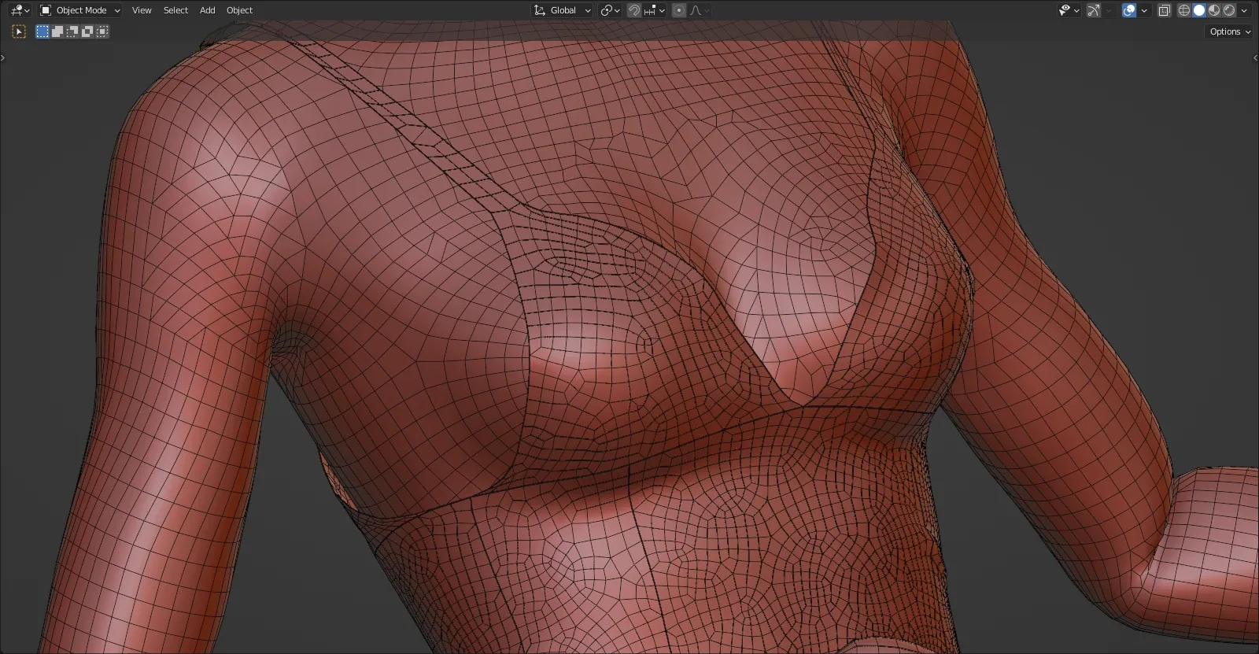Choose Invert Selection mode
This screenshot has width=1259, height=654.
(x=87, y=31)
